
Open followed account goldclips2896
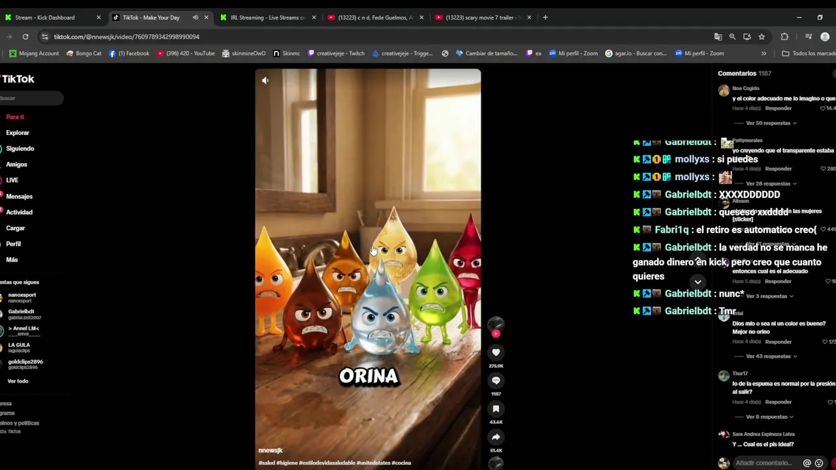tap(25, 364)
